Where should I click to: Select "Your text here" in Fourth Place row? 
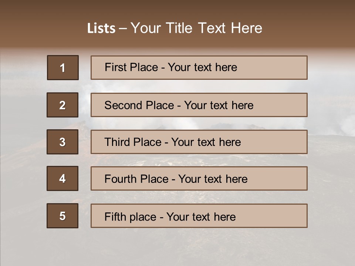tap(213, 179)
